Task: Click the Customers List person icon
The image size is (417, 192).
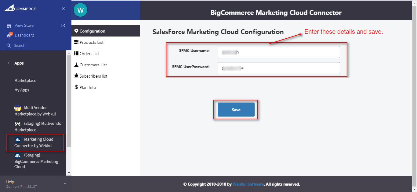Action: pyautogui.click(x=77, y=65)
